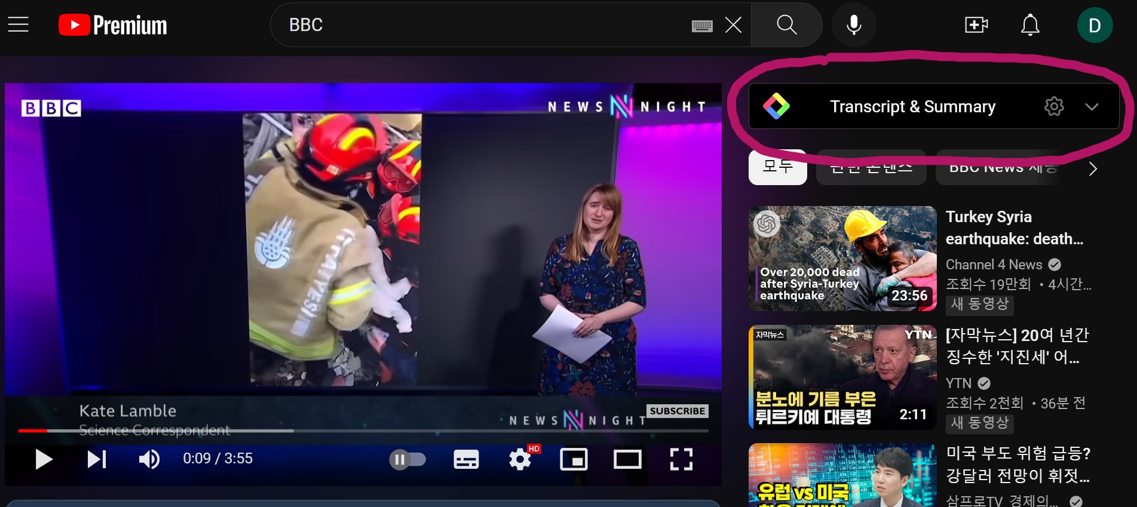Screen dimensions: 1137x507
Task: Click the 조회수 2천회 view count text
Action: (985, 403)
